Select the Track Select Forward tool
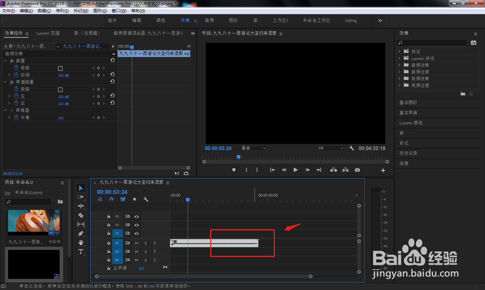The width and height of the screenshot is (485, 290). [81, 197]
